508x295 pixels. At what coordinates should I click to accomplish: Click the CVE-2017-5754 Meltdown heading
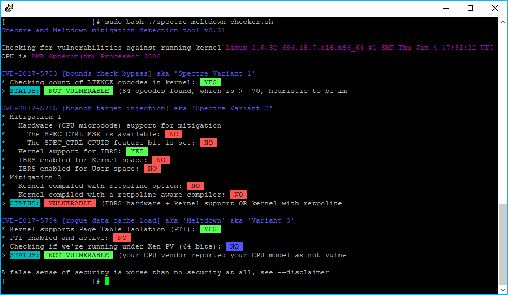pyautogui.click(x=147, y=220)
